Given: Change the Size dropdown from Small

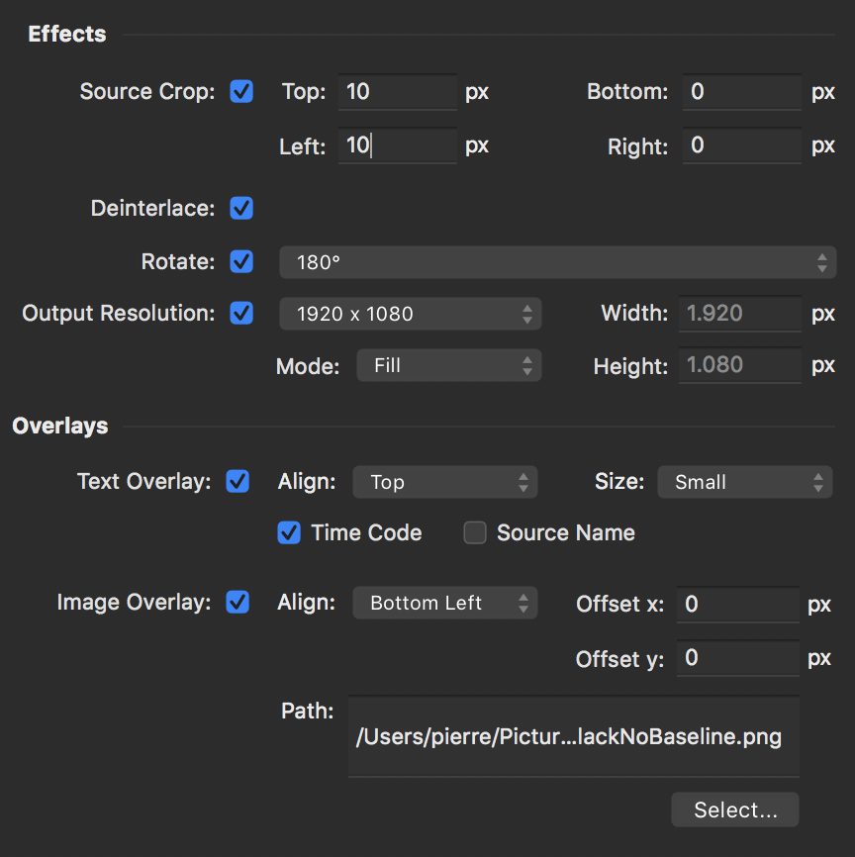Looking at the screenshot, I should (x=744, y=482).
